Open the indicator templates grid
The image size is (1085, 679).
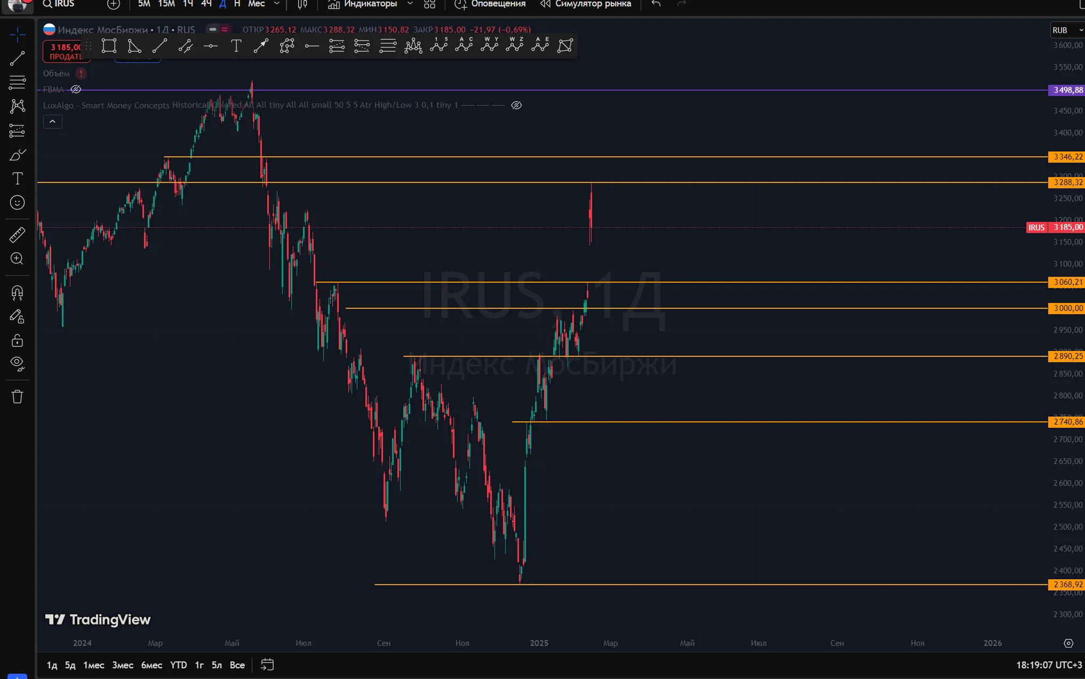429,4
